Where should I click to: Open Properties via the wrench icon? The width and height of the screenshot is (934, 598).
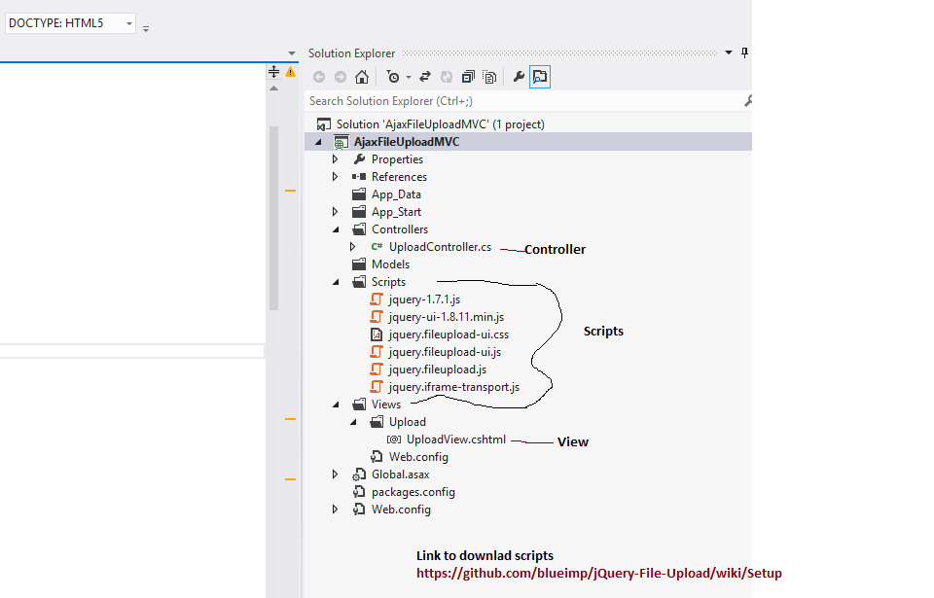pos(519,77)
